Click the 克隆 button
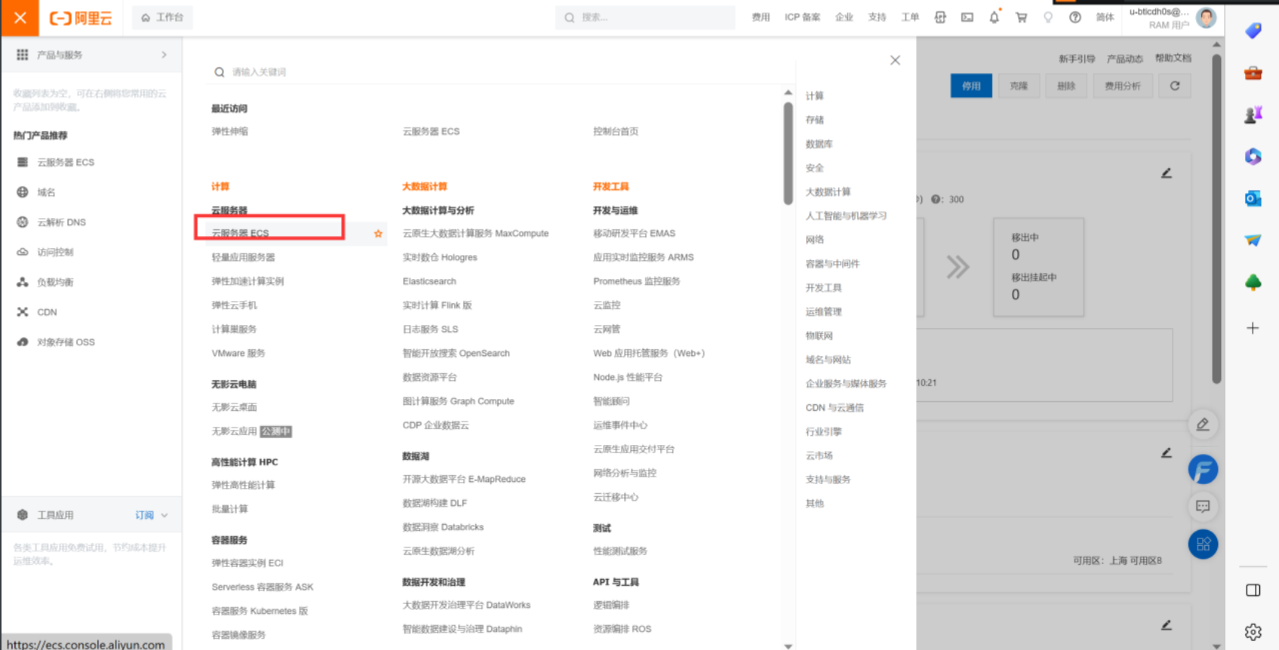The image size is (1279, 650). click(x=1019, y=86)
